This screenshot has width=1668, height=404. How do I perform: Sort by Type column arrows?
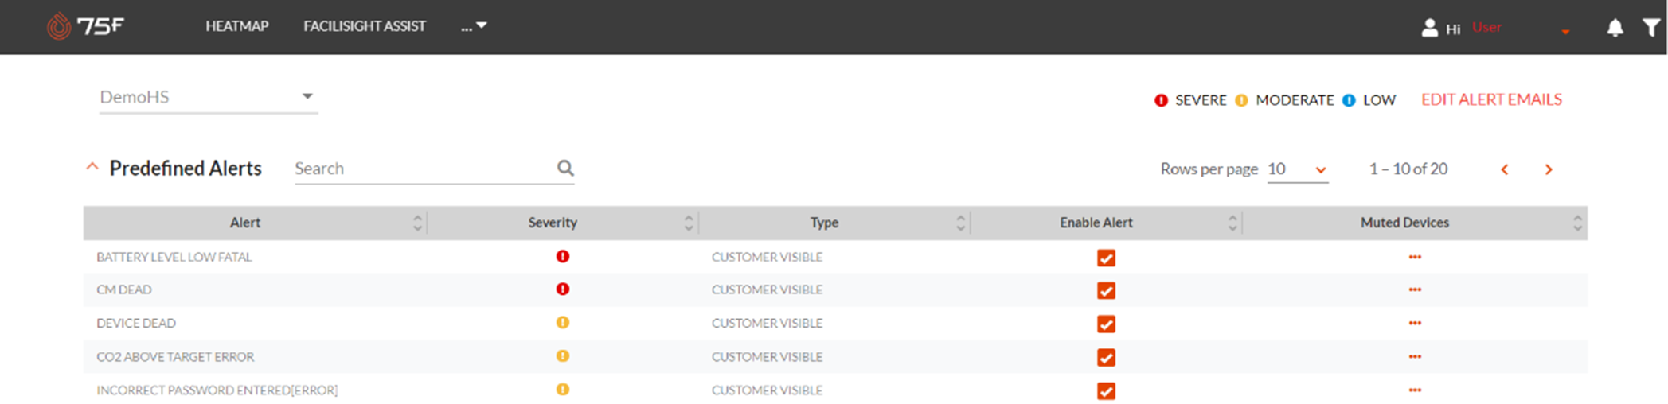pyautogui.click(x=961, y=223)
